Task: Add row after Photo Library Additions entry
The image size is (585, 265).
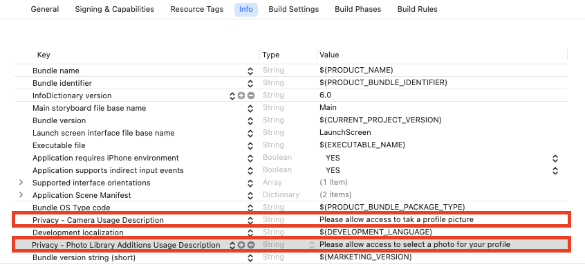Action: (241, 245)
